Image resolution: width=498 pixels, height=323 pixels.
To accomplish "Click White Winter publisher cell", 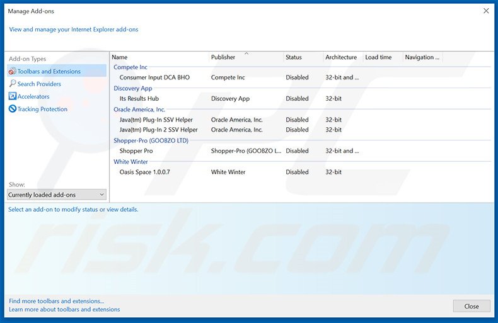I will click(x=228, y=172).
